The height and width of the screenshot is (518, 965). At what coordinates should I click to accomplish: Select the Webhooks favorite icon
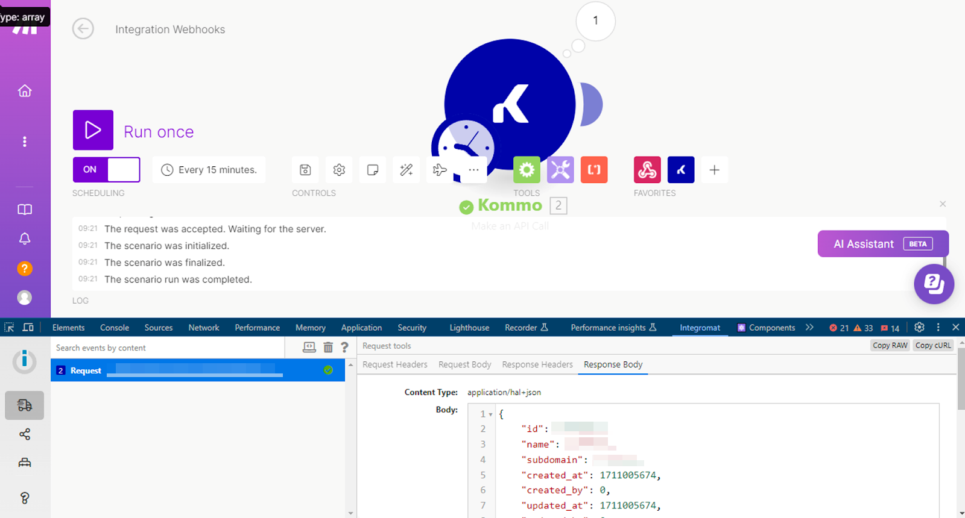[647, 170]
